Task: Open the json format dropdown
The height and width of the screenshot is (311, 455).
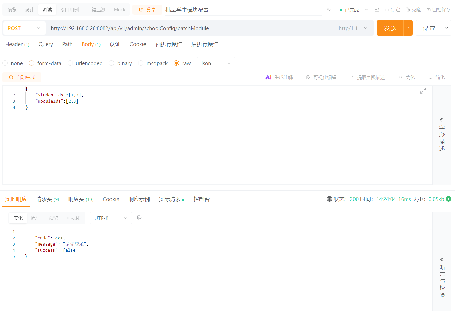Action: [x=216, y=63]
